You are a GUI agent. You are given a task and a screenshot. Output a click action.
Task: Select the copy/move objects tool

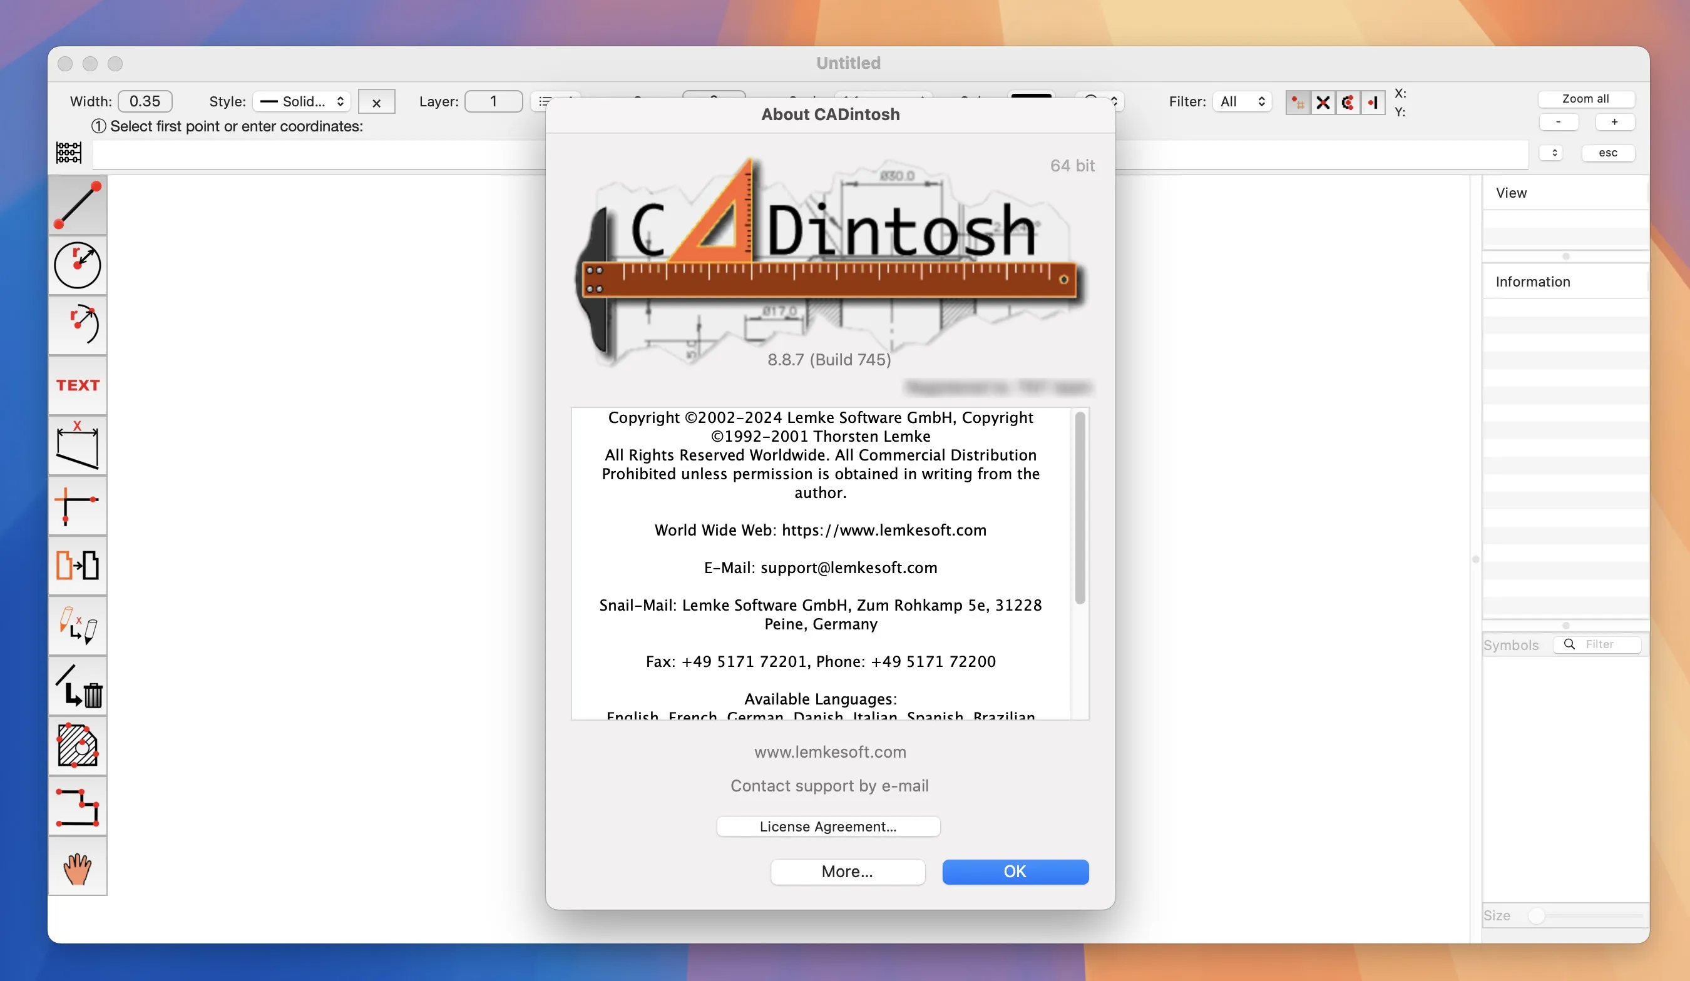[x=77, y=566]
